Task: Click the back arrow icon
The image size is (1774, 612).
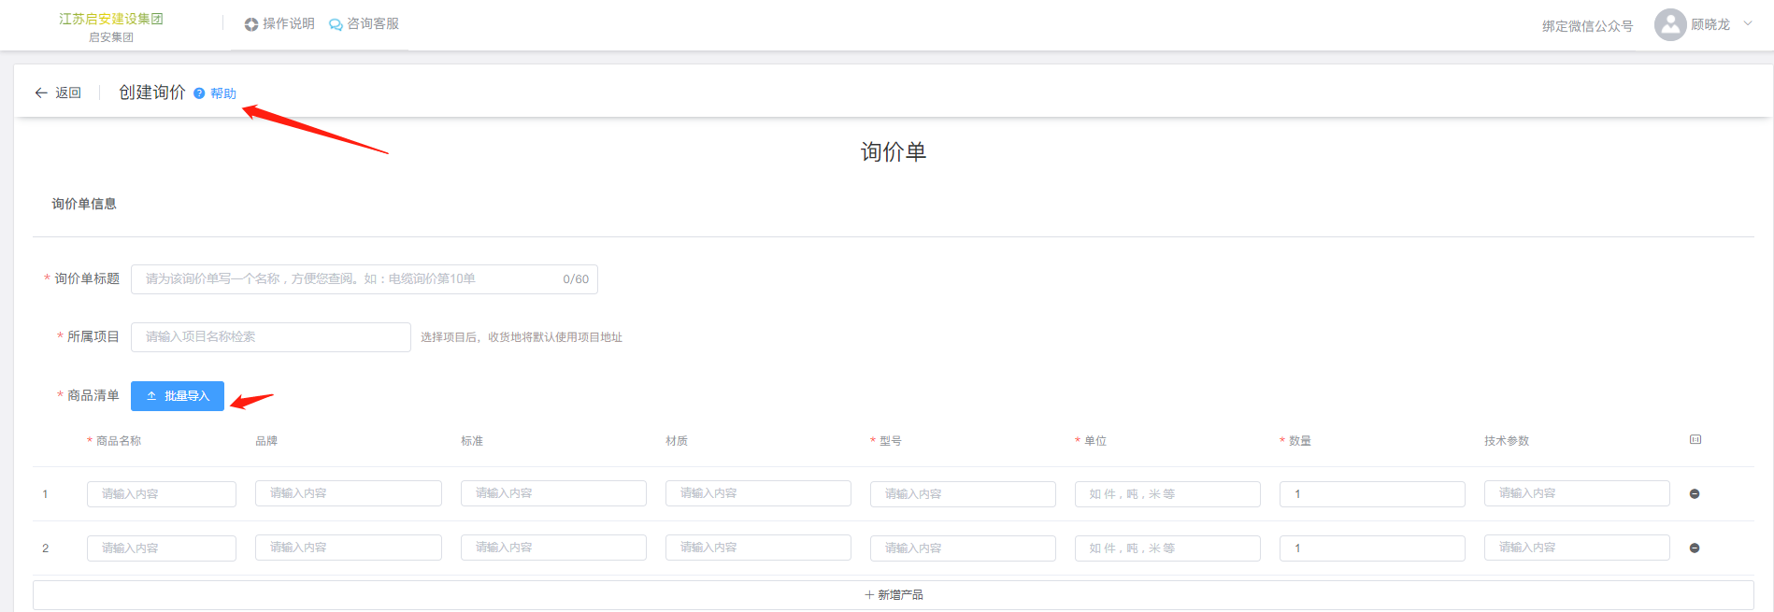Action: [41, 93]
